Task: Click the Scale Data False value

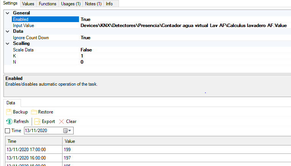Action: tap(86, 50)
